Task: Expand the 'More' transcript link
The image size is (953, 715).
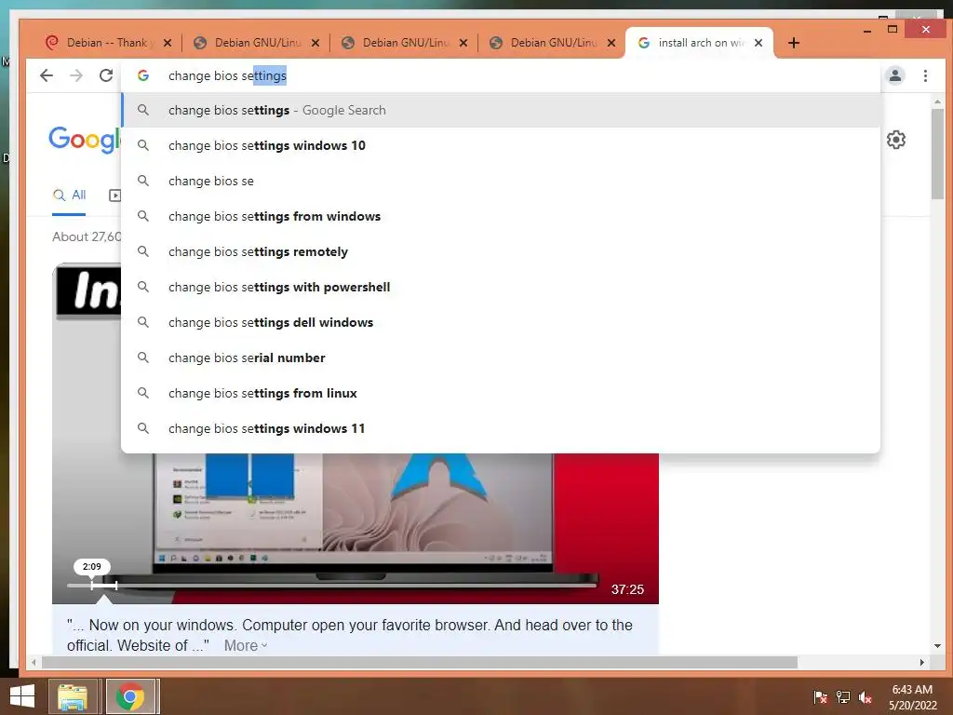Action: pos(246,646)
